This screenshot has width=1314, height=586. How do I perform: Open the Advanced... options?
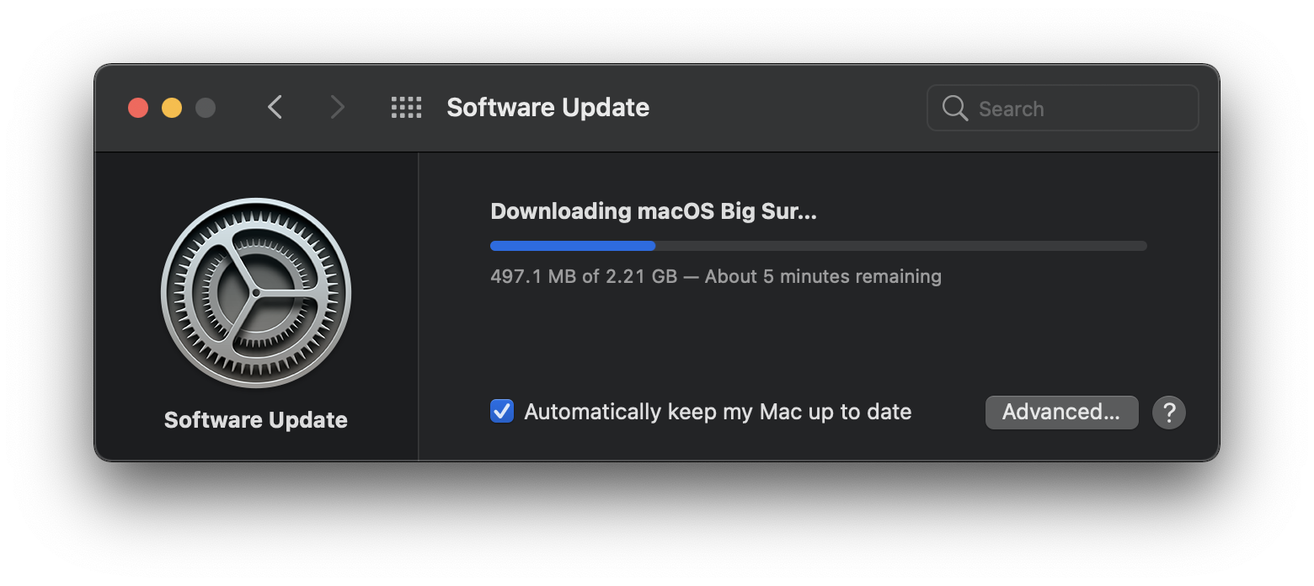click(1061, 413)
